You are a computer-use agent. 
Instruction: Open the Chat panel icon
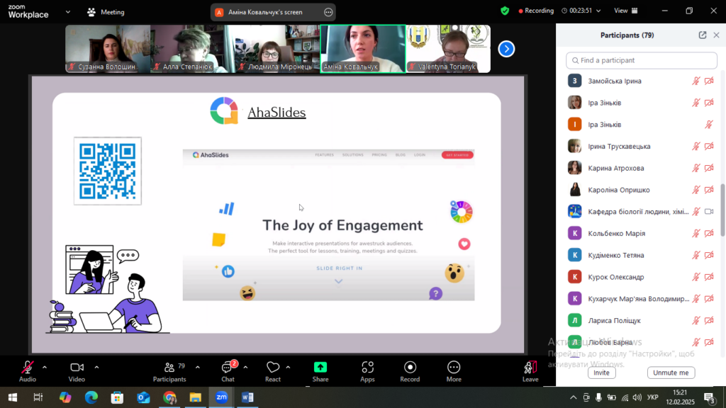coord(228,368)
